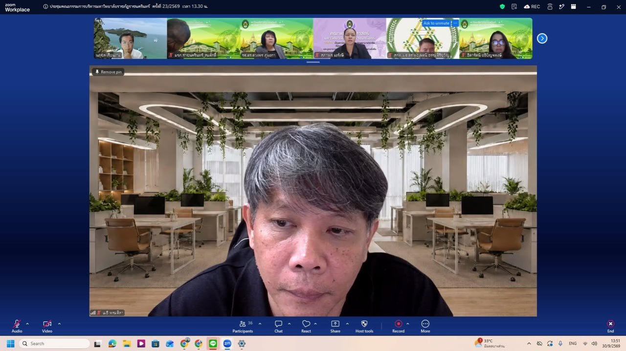This screenshot has height=351, width=626.
Task: Open Microsoft Store from the taskbar
Action: point(156,344)
